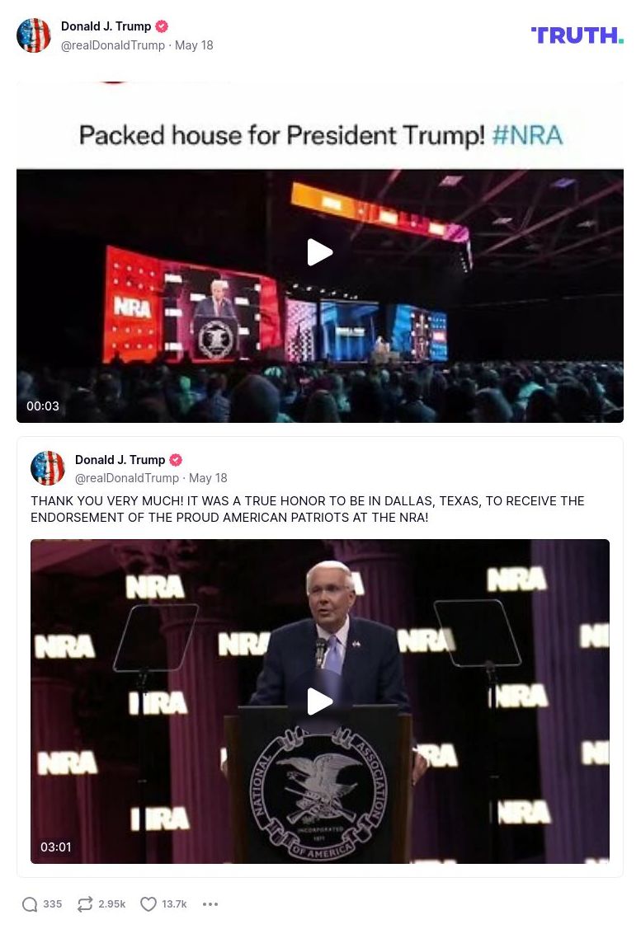Click the quoted post's verified badge

point(176,460)
